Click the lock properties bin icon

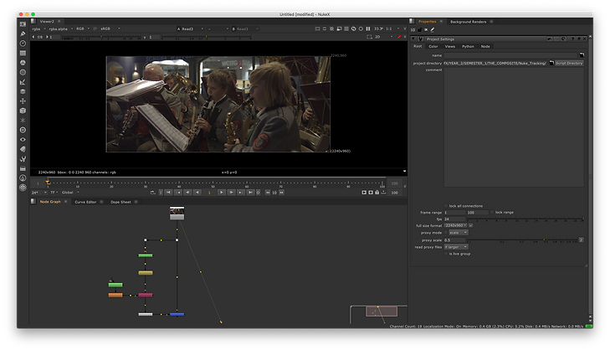pyautogui.click(x=420, y=29)
